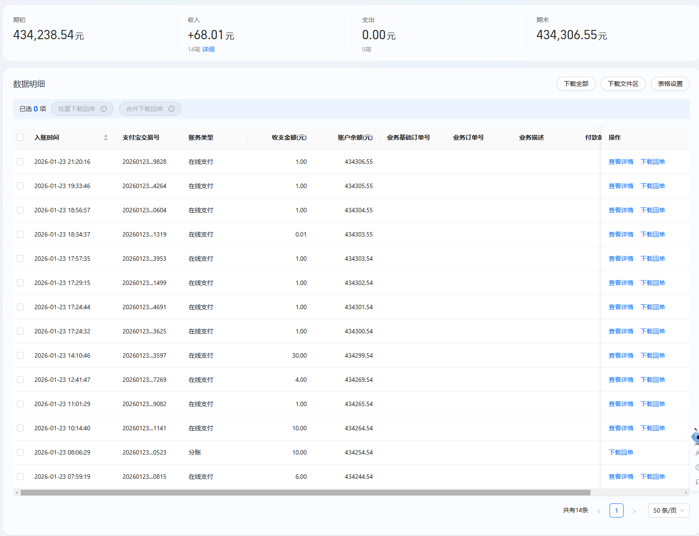Click the 账务类型 column header
Viewport: 699px width, 536px height.
pyautogui.click(x=201, y=137)
